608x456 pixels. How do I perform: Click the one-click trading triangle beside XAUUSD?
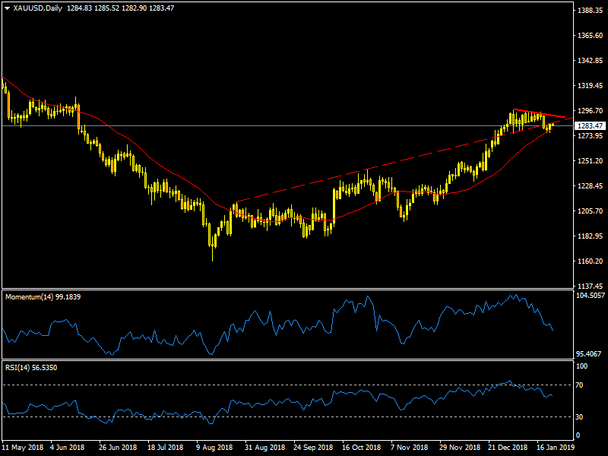(x=7, y=8)
